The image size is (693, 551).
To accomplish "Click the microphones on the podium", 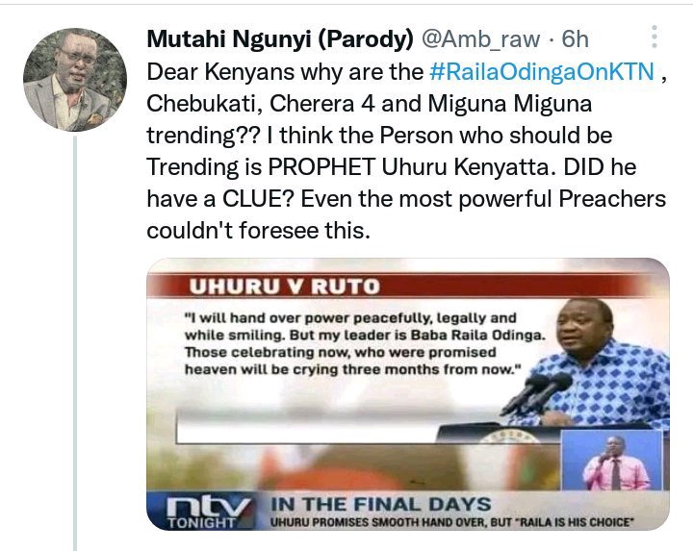I will [536, 391].
